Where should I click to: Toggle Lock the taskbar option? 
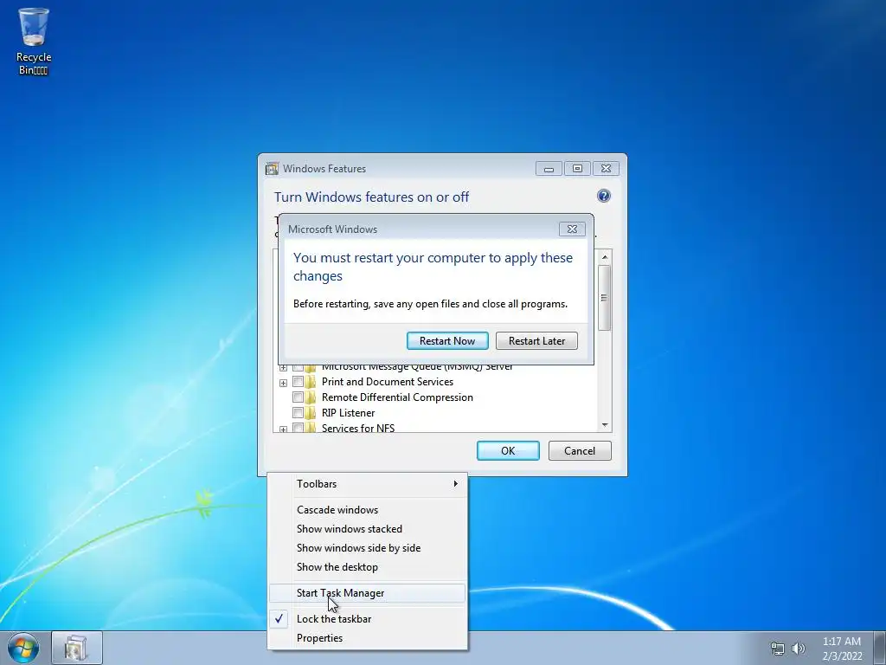click(367, 618)
